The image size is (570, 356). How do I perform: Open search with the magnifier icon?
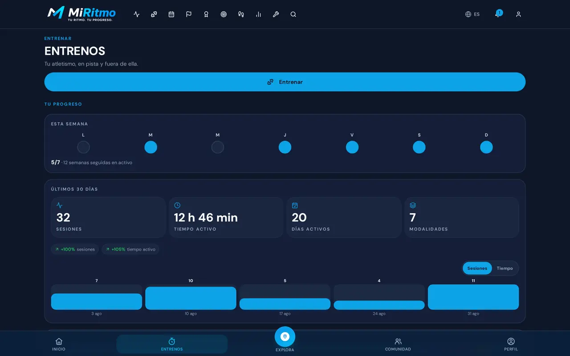[293, 14]
